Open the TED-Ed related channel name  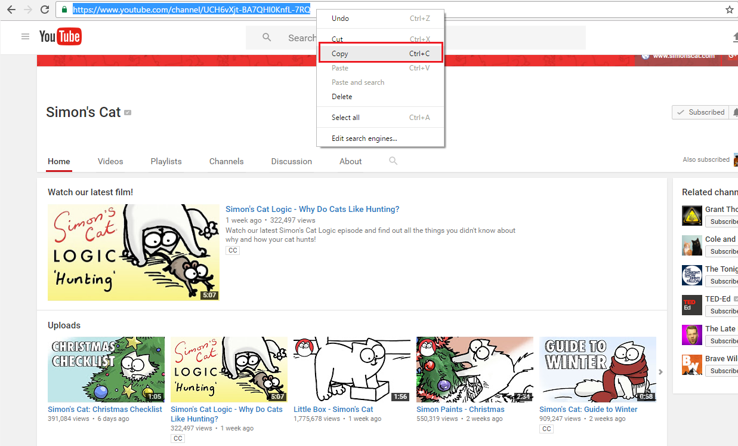718,299
